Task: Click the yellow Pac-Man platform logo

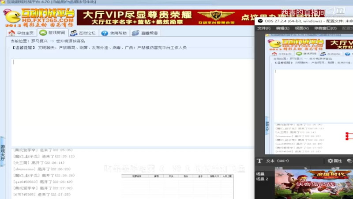Action: click(x=12, y=16)
